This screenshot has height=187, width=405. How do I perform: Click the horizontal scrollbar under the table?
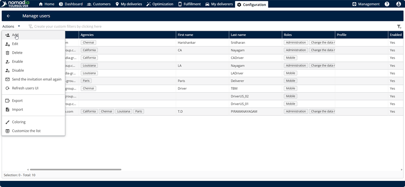(x=75, y=169)
